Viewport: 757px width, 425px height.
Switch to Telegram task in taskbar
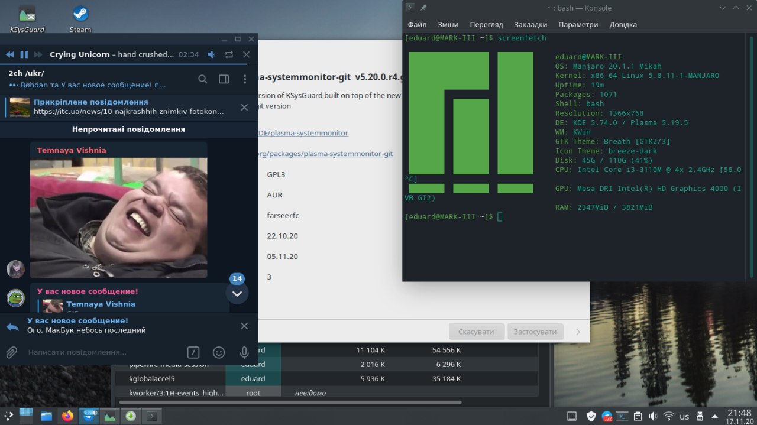[89, 416]
